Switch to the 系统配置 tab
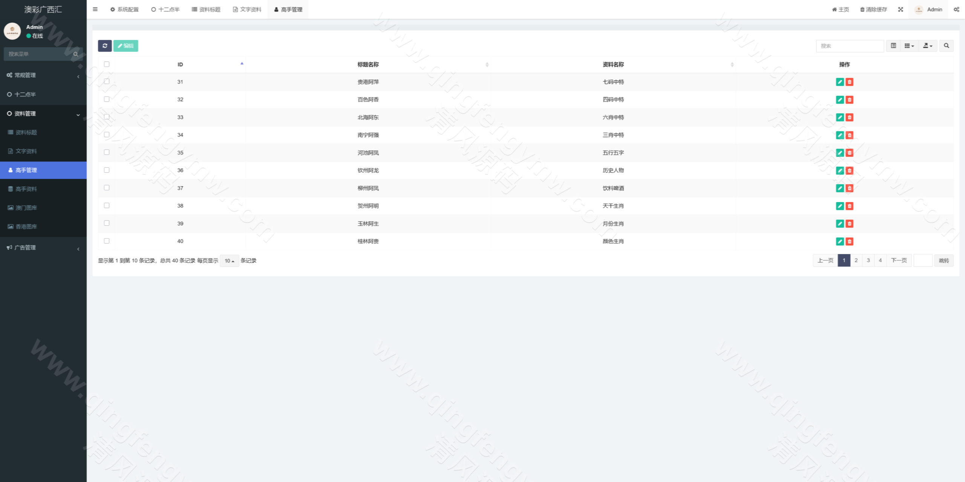The width and height of the screenshot is (965, 482). [124, 9]
